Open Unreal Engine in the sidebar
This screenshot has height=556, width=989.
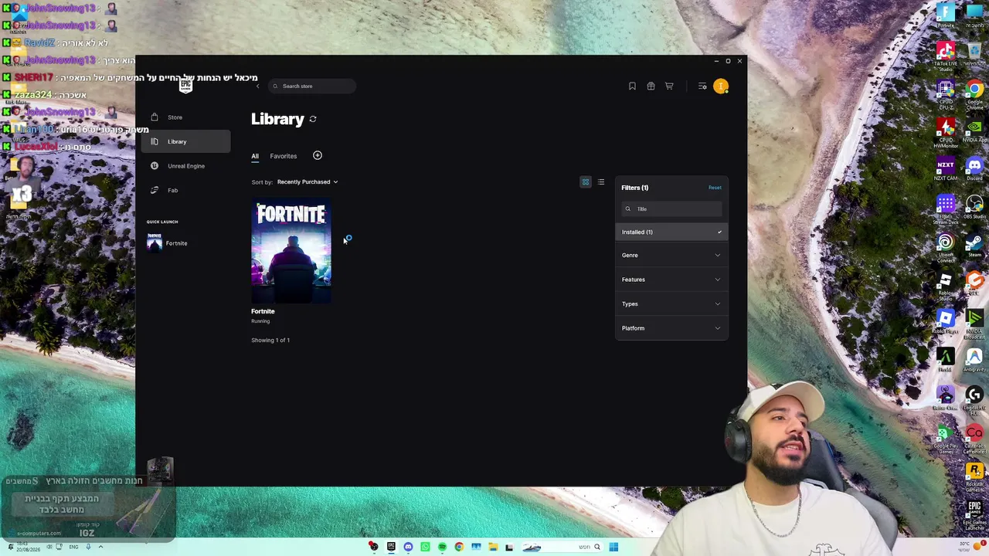[x=185, y=166]
